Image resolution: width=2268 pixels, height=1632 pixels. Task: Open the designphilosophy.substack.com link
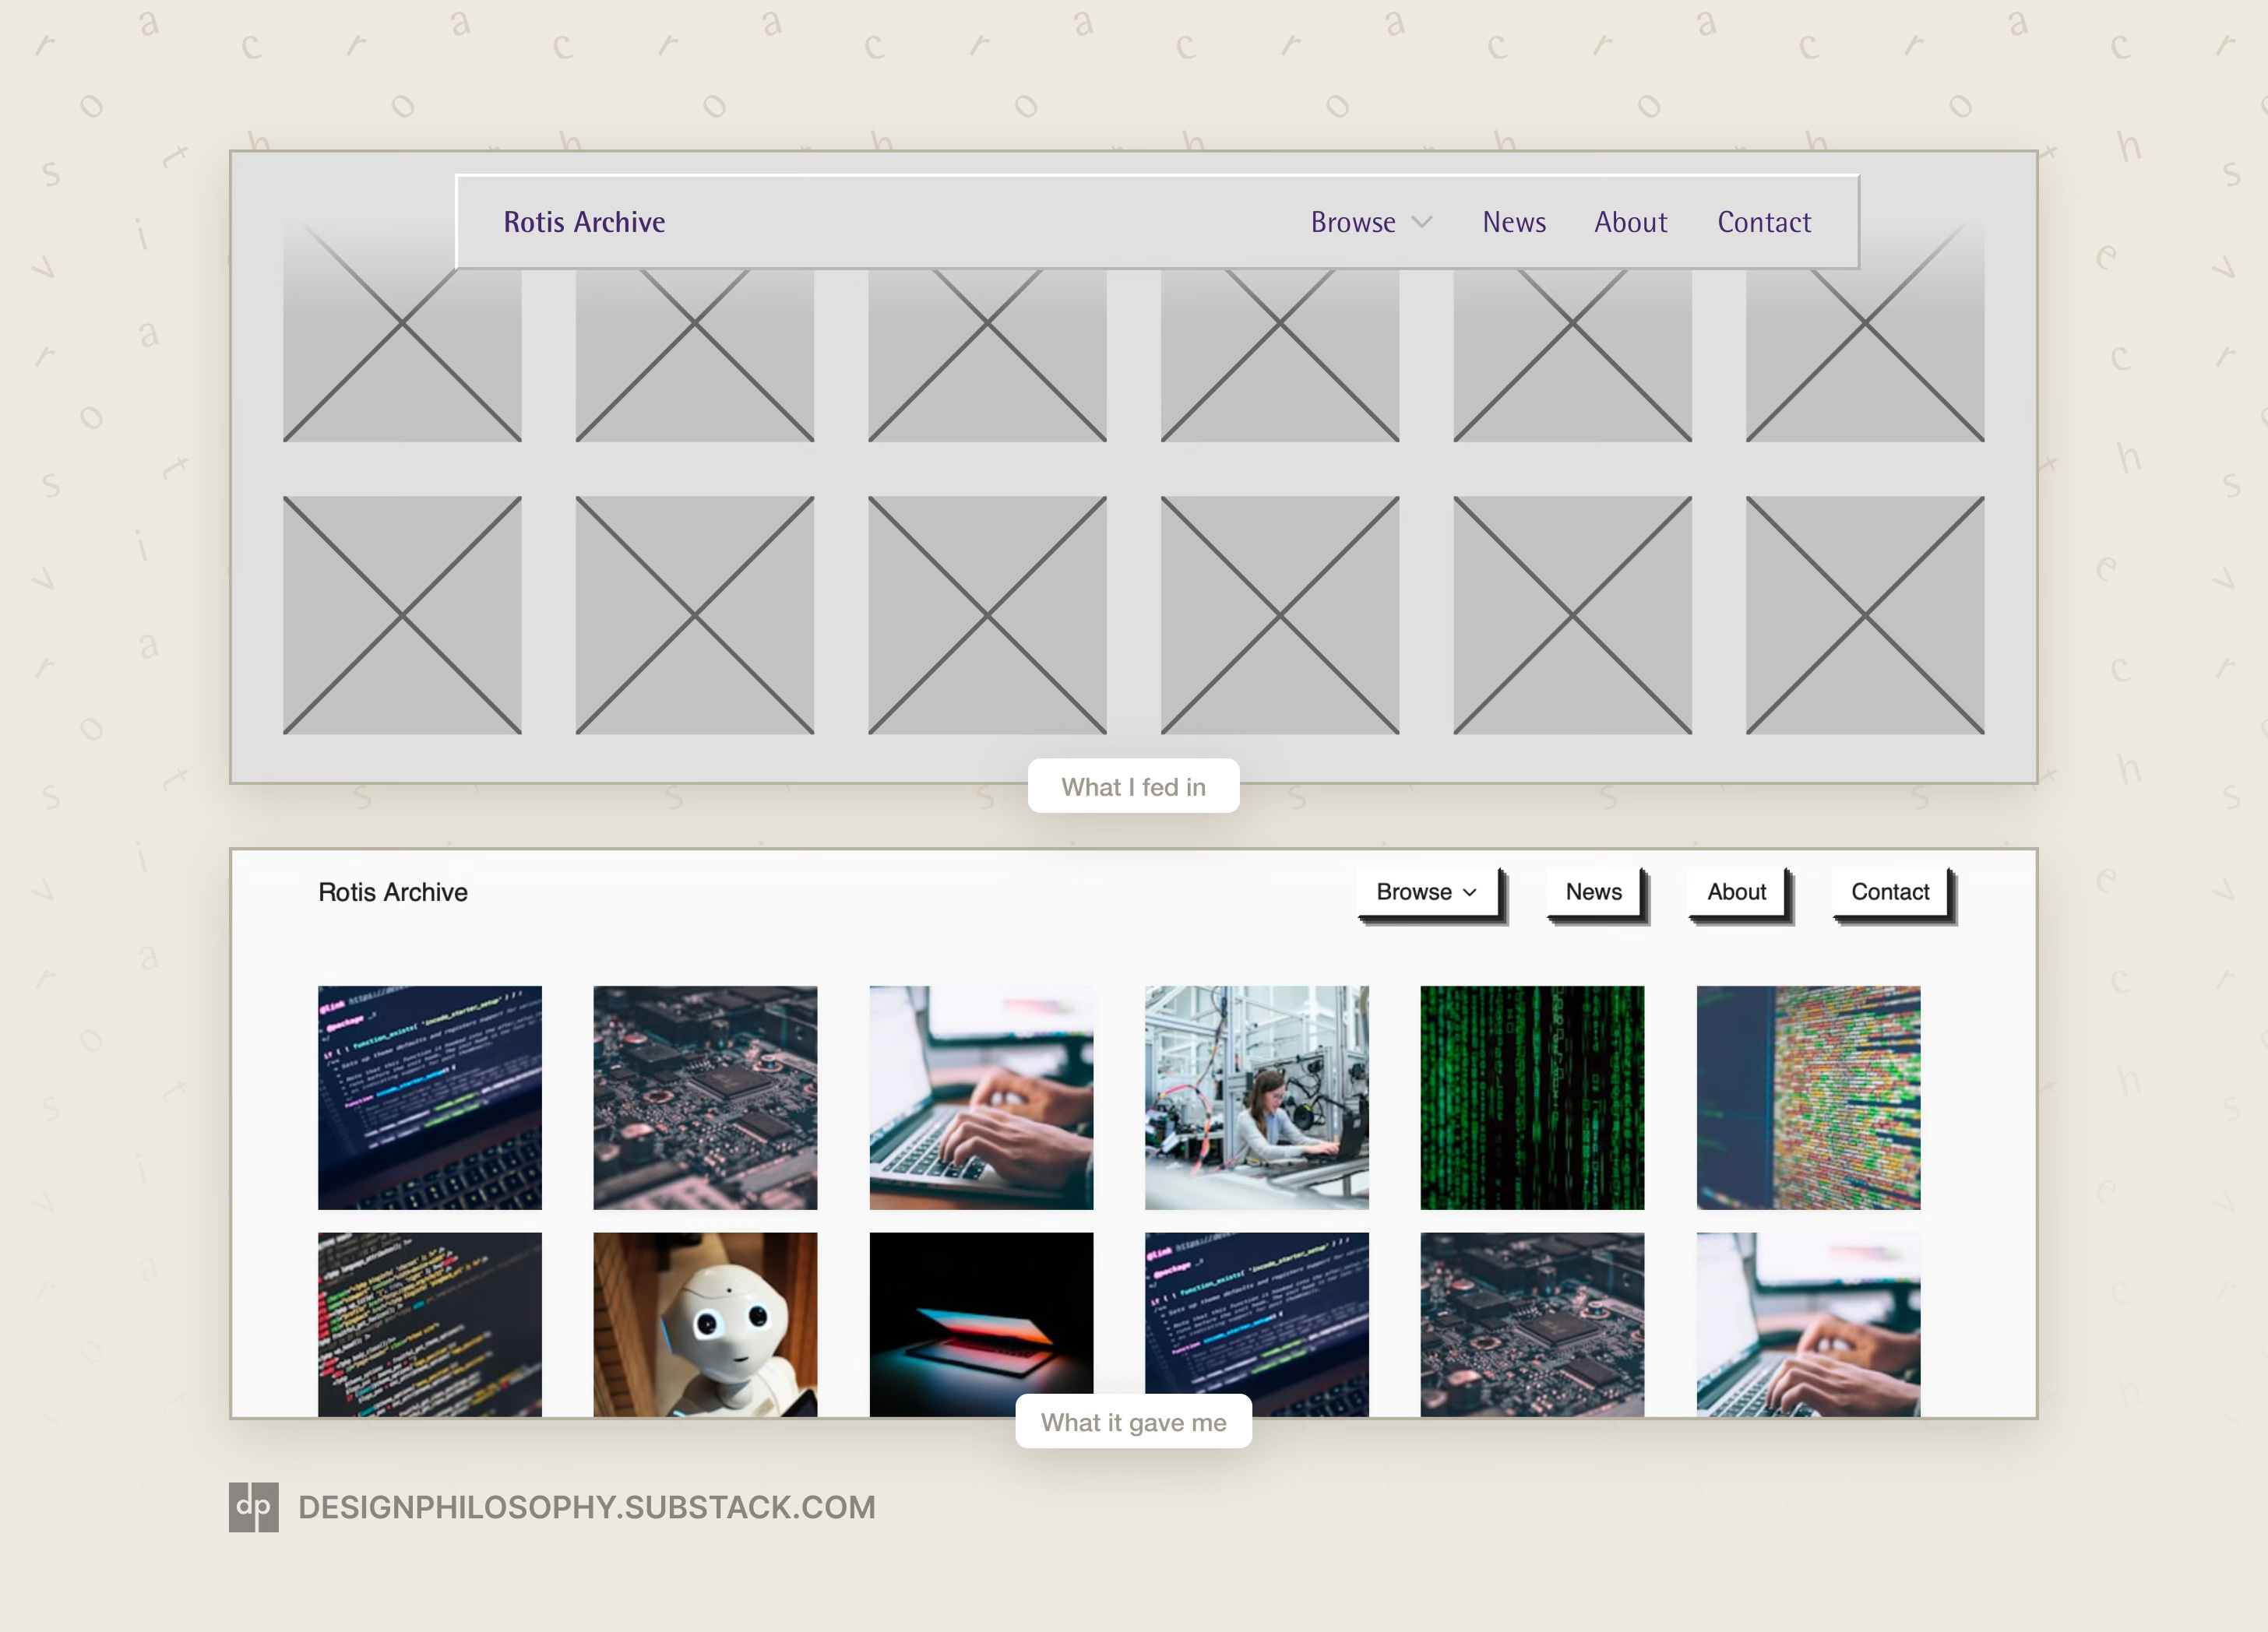click(x=586, y=1507)
